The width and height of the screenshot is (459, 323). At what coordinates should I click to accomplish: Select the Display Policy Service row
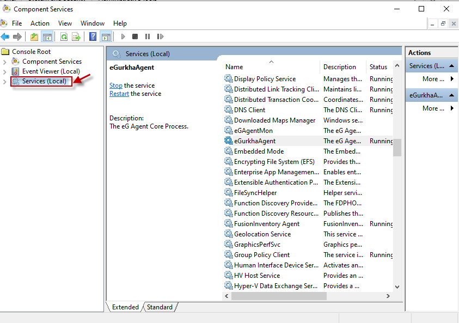(308, 79)
